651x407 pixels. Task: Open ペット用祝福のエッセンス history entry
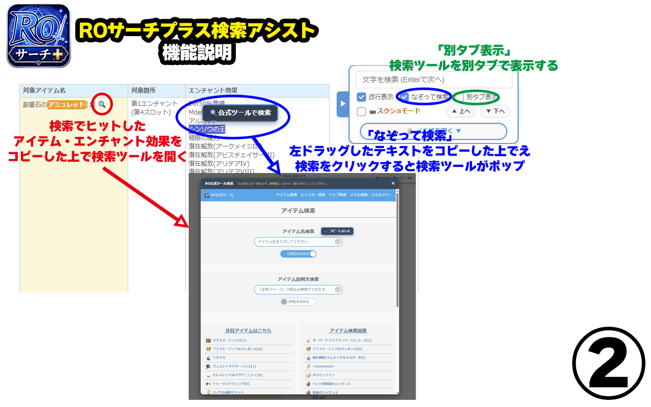pos(332,384)
